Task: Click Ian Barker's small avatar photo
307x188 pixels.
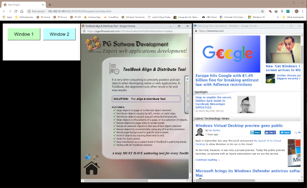Action: (x=200, y=132)
